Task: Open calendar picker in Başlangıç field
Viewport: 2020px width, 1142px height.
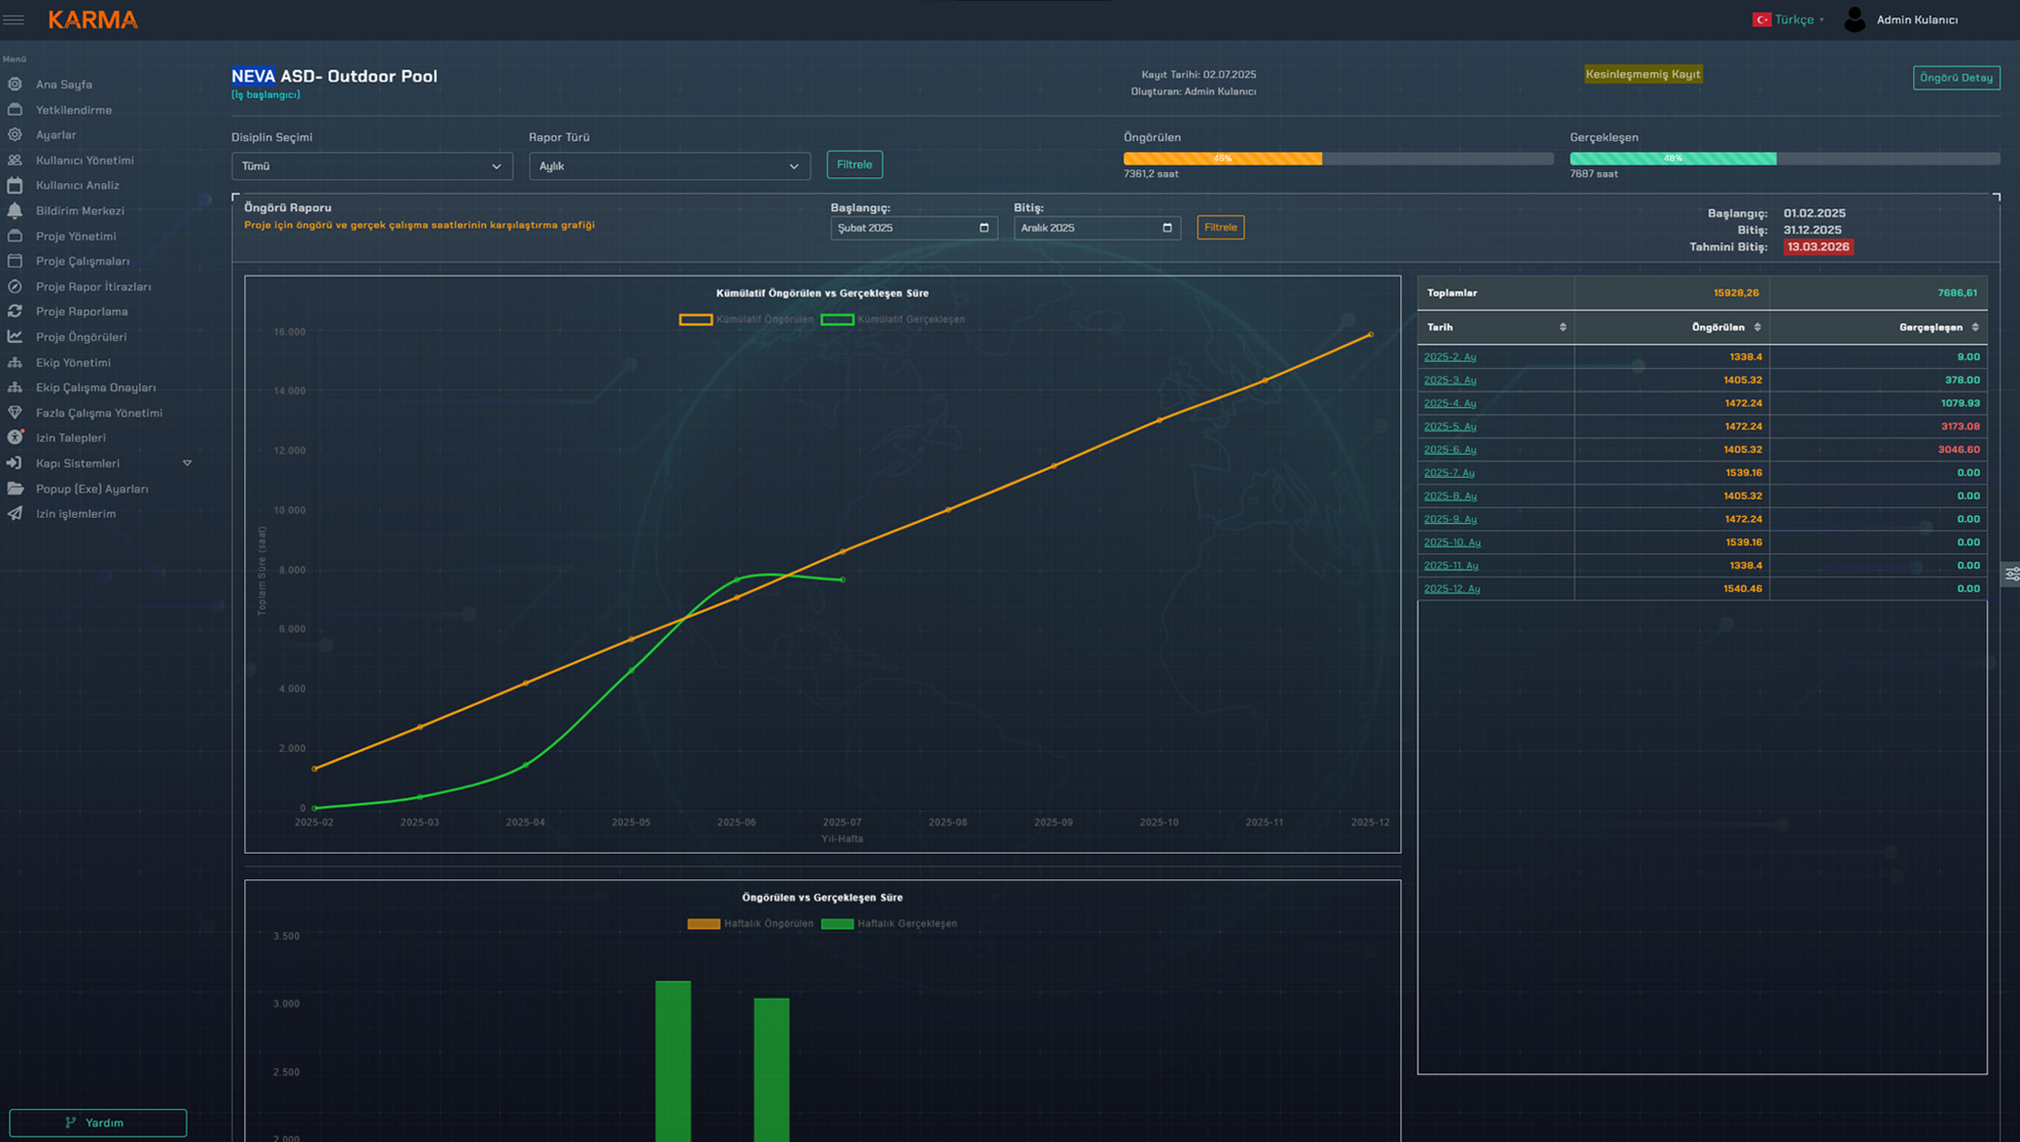Action: [983, 228]
